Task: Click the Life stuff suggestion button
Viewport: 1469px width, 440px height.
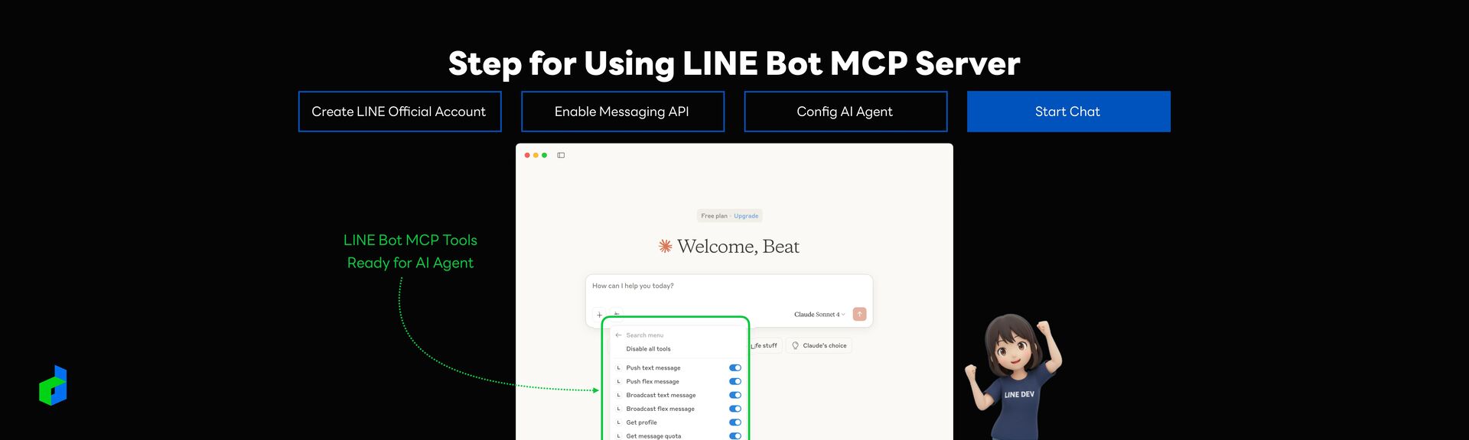Action: 765,346
